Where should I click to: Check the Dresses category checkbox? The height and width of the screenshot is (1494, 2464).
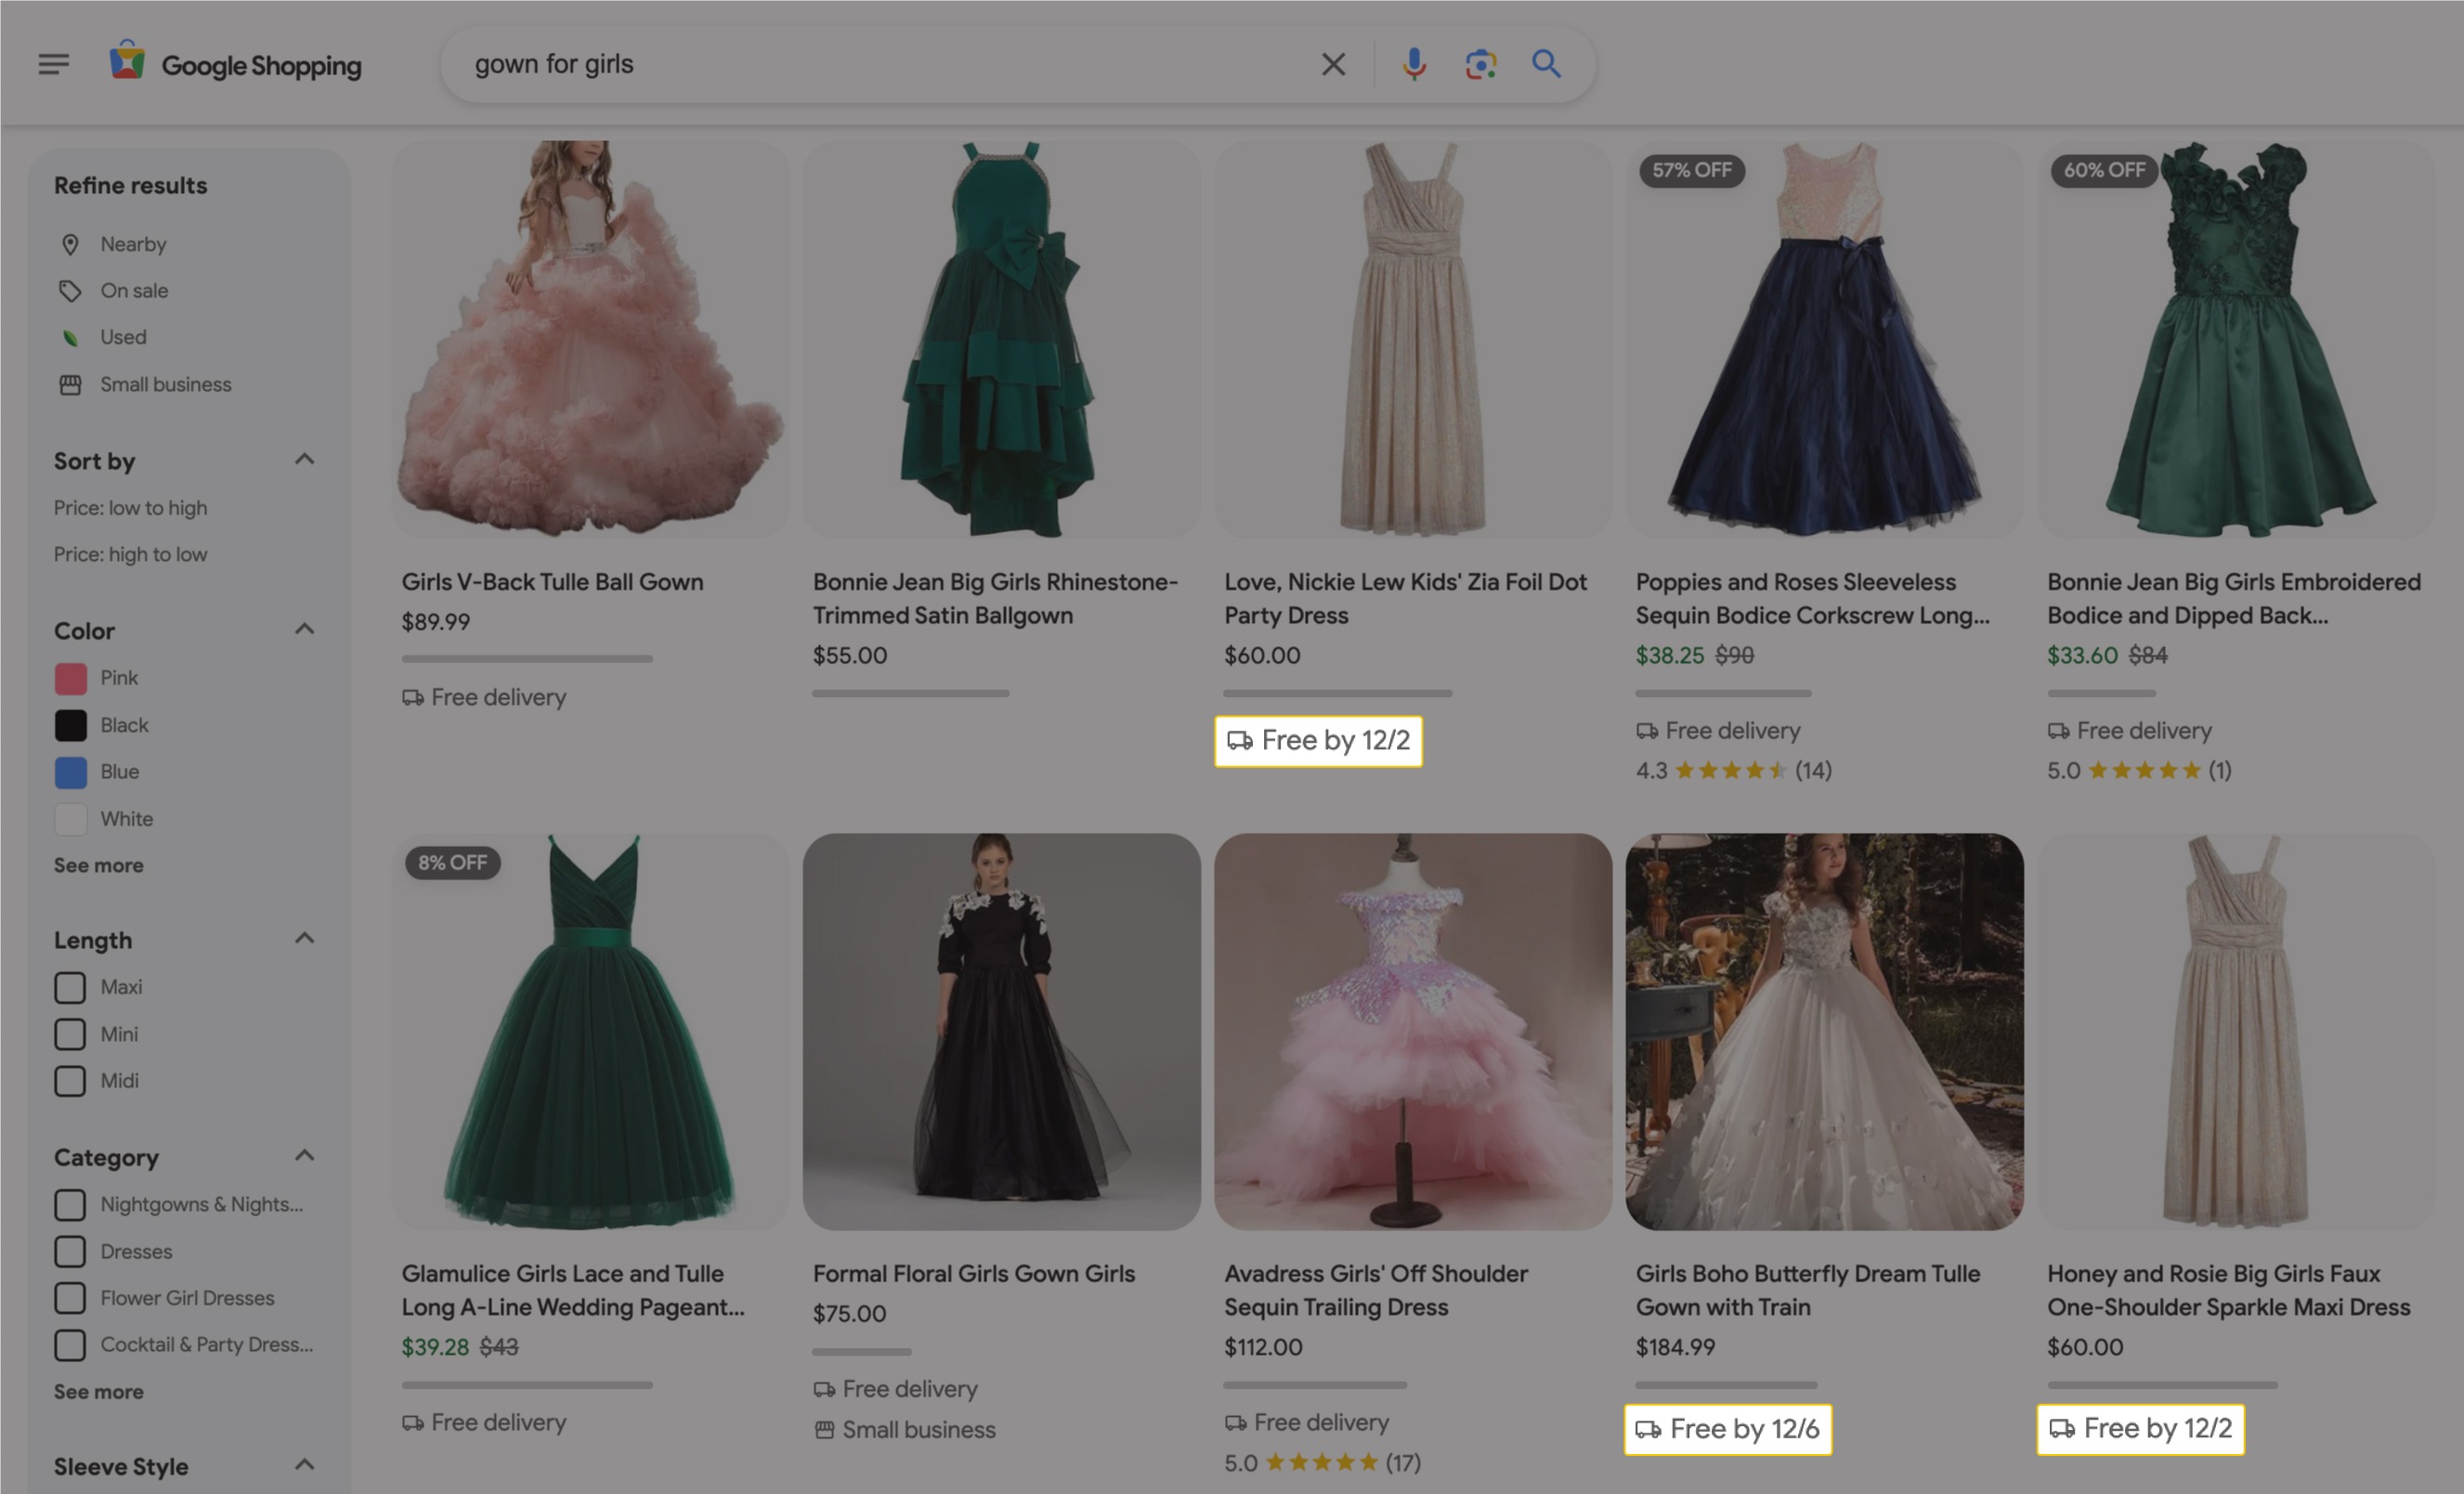click(x=70, y=1252)
